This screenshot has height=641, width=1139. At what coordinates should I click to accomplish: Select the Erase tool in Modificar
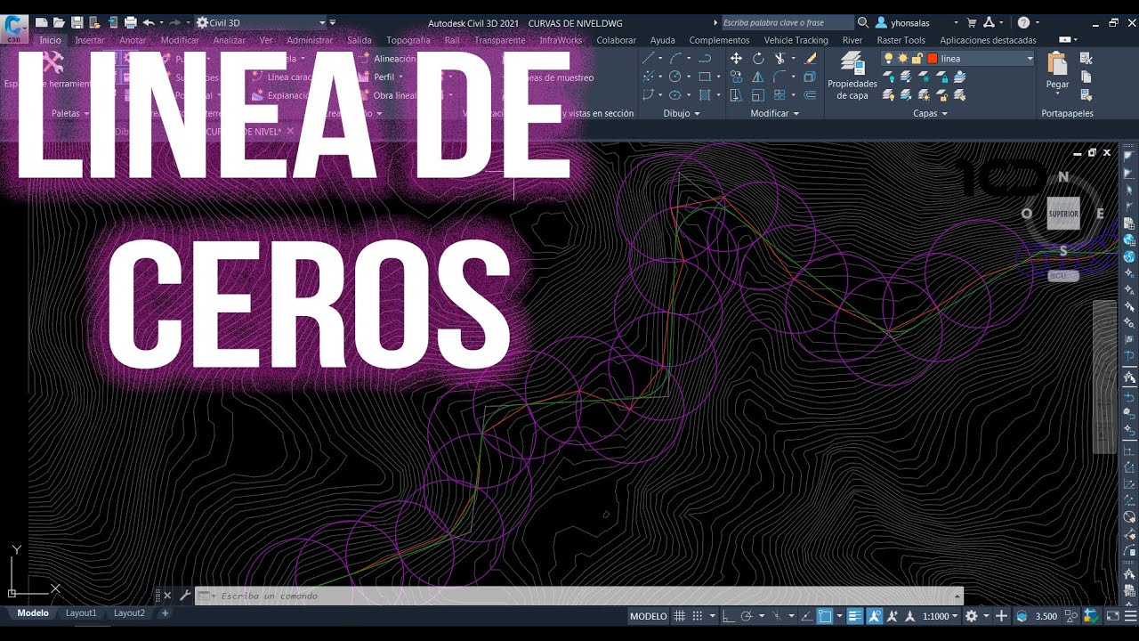tap(811, 59)
